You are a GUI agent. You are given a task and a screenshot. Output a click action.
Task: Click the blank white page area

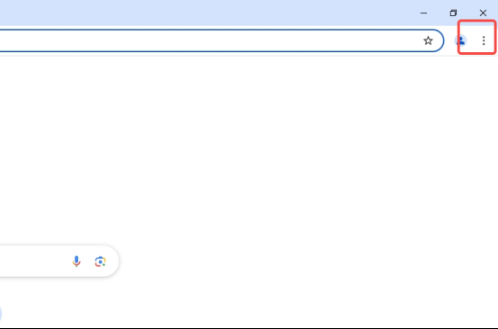(286, 159)
